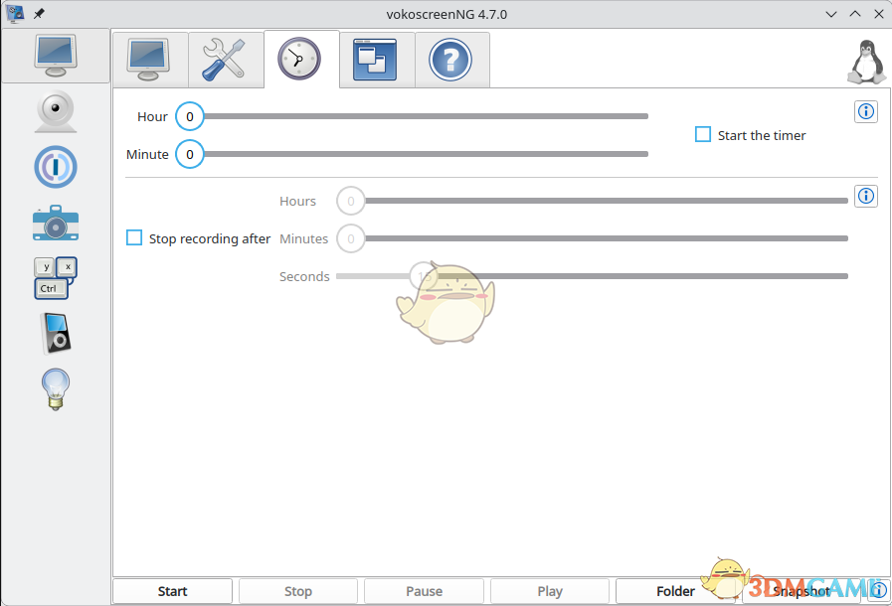Select the screen recording icon in sidebar
This screenshot has width=892, height=606.
pyautogui.click(x=56, y=56)
